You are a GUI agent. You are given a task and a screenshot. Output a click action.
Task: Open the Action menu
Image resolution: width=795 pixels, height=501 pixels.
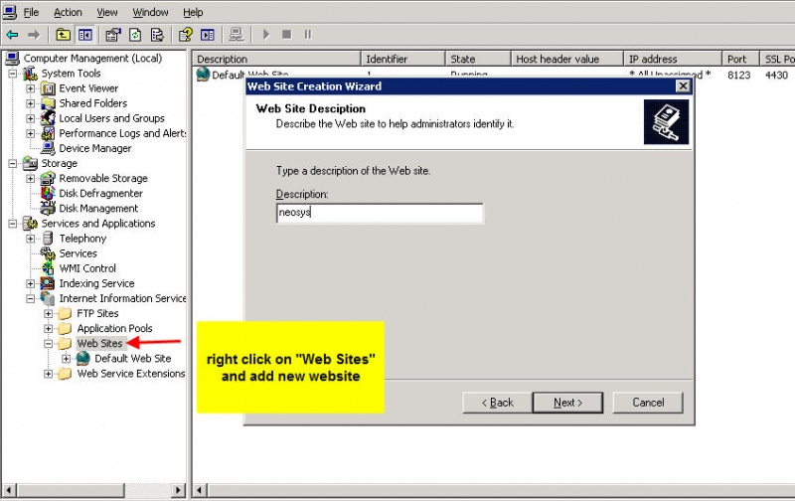(x=68, y=12)
